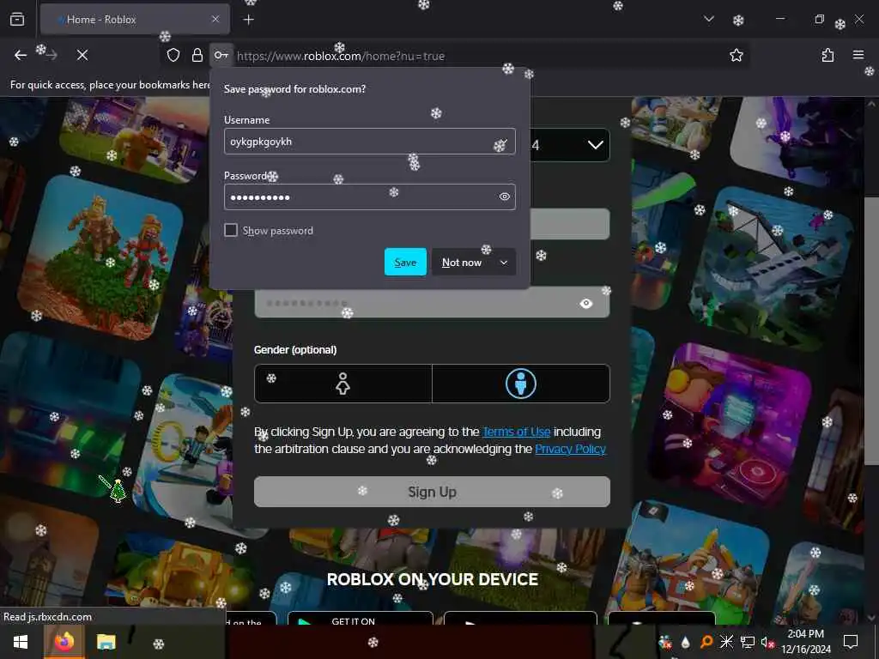Open Firefox from the taskbar
Image resolution: width=879 pixels, height=659 pixels.
click(64, 642)
